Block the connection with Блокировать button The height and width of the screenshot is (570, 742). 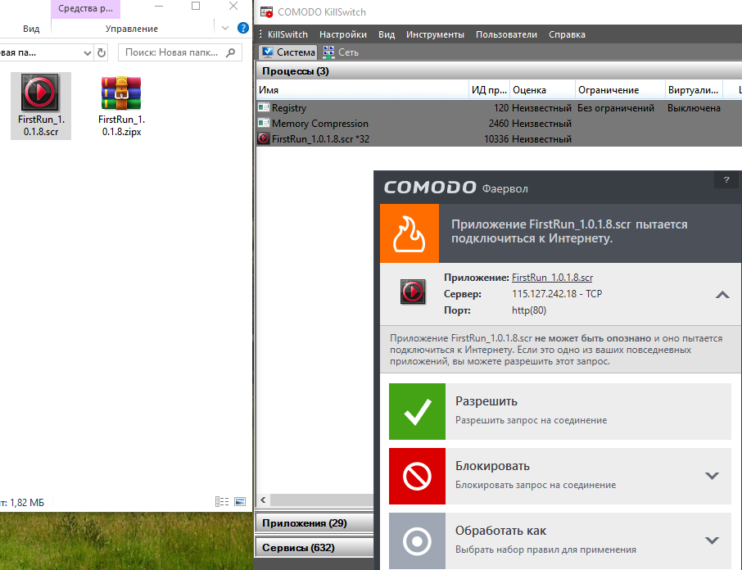560,476
